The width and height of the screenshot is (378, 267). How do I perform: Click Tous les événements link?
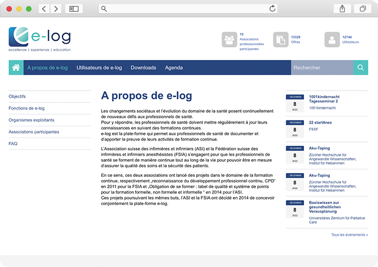tap(349, 235)
